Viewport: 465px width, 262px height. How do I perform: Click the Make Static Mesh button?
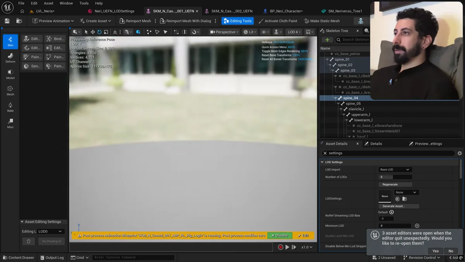322,21
